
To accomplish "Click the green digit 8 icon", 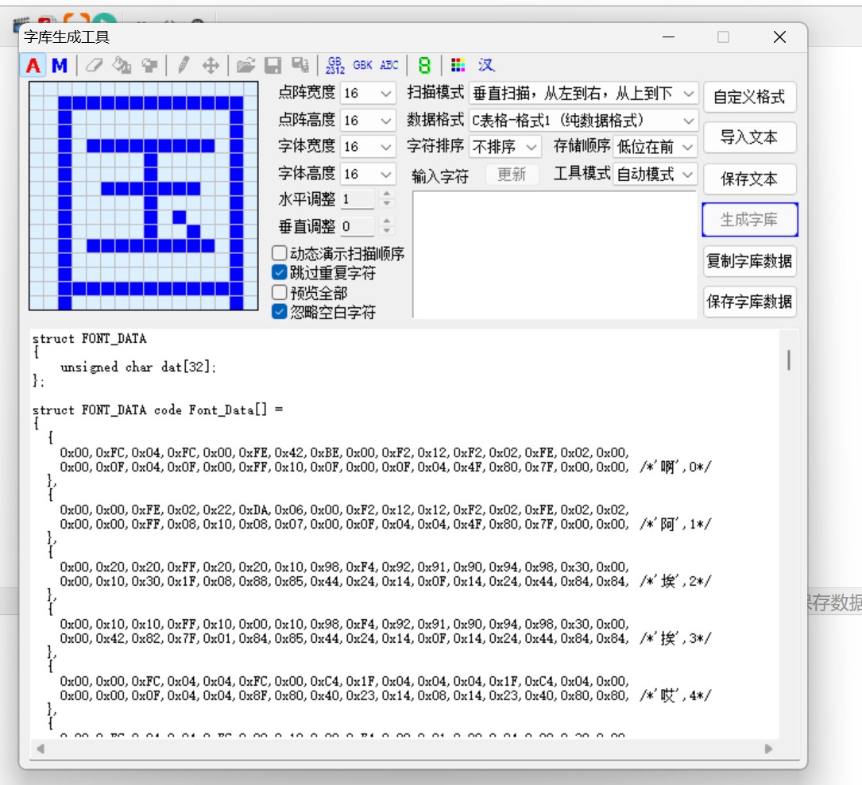I will point(424,65).
